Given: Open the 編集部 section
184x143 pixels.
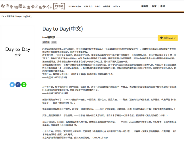Looking at the screenshot, I should [x=145, y=6].
